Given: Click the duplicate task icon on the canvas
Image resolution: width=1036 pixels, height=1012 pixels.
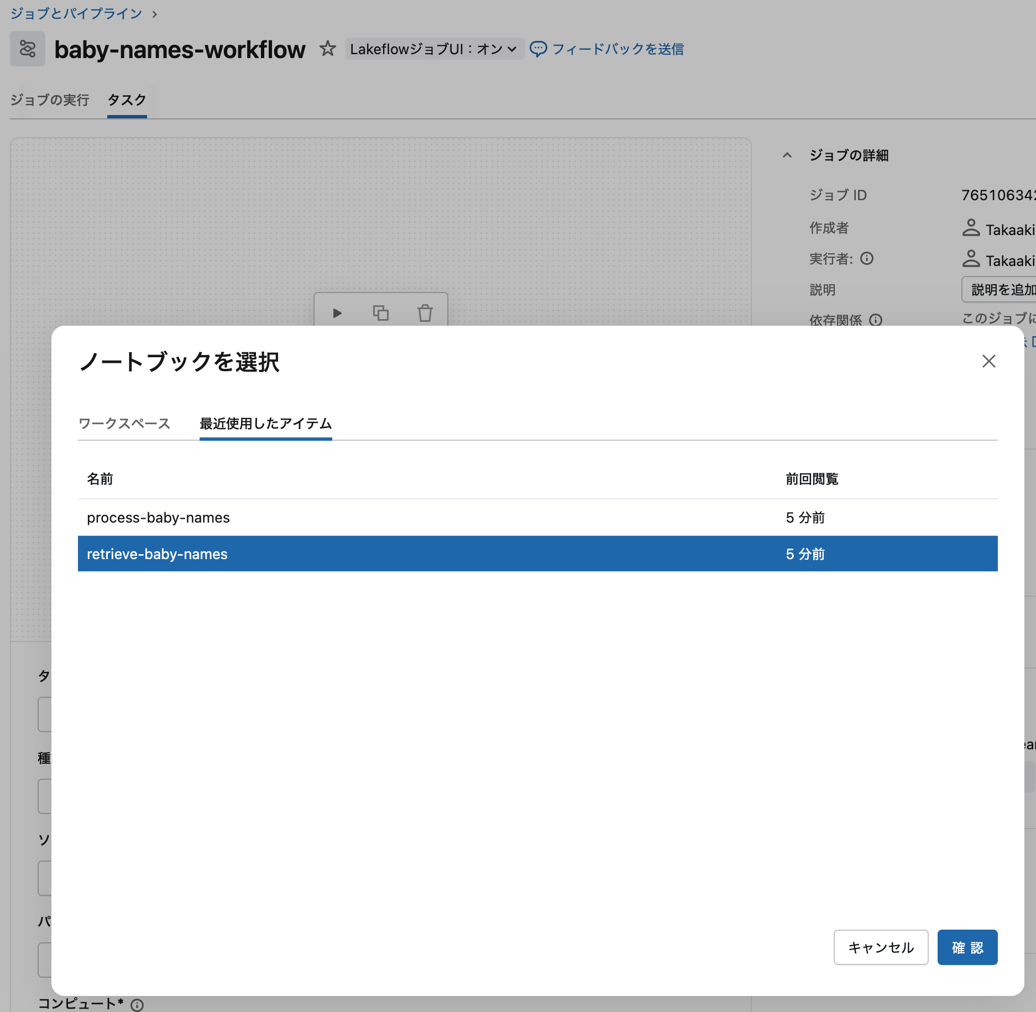Looking at the screenshot, I should click(381, 313).
